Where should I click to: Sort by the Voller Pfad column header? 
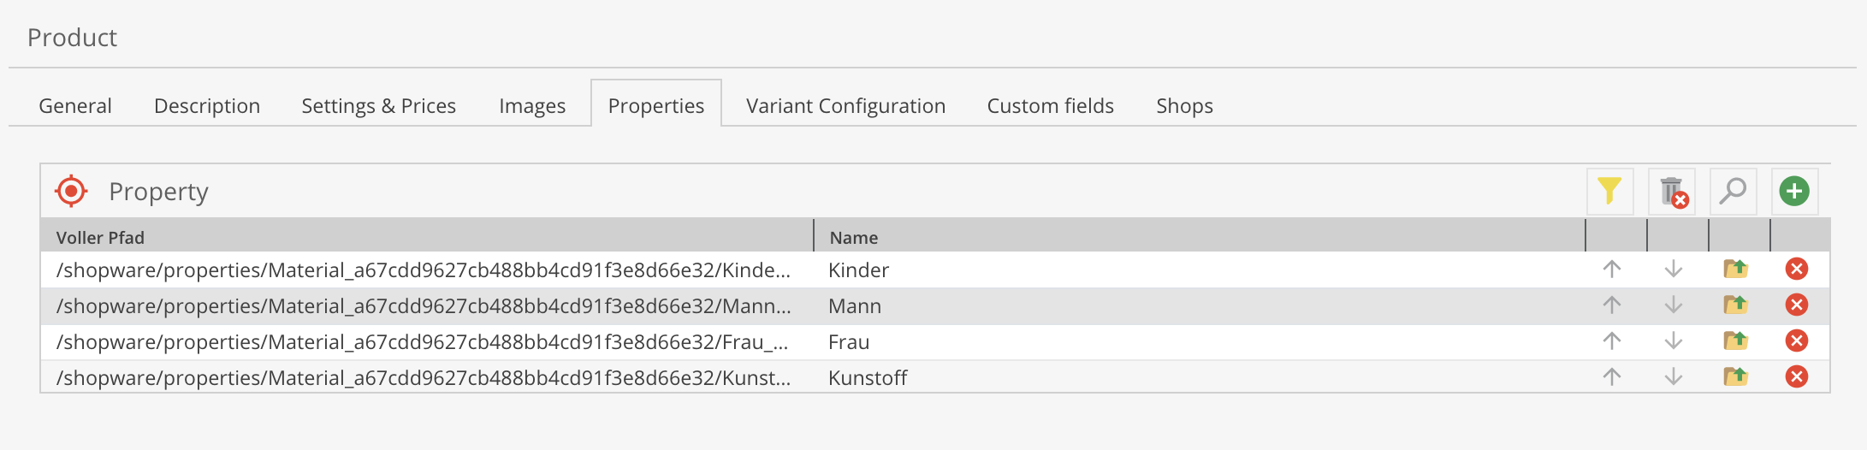100,238
